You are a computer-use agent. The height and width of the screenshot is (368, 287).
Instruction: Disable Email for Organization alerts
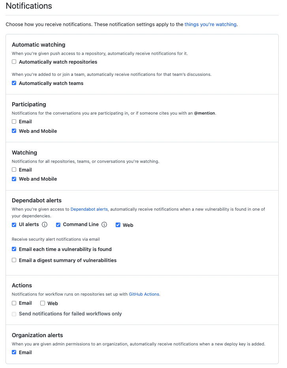(x=14, y=352)
